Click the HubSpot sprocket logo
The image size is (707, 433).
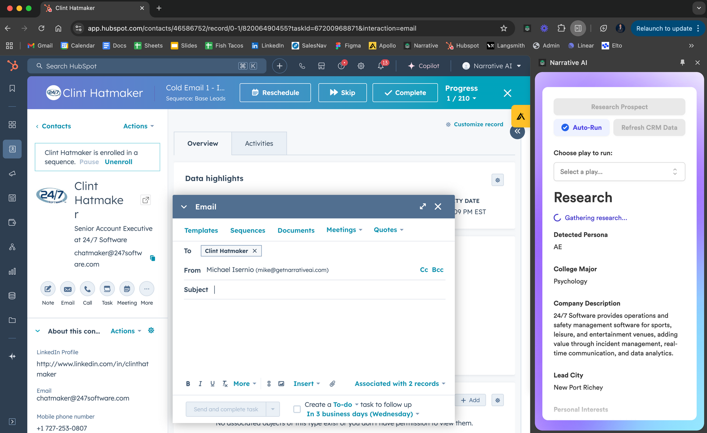point(13,66)
